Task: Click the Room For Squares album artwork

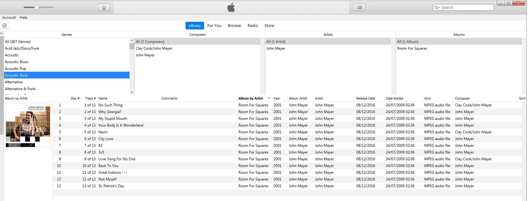Action: coord(28,125)
